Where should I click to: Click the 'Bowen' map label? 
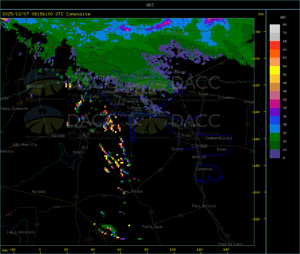pos(222,149)
